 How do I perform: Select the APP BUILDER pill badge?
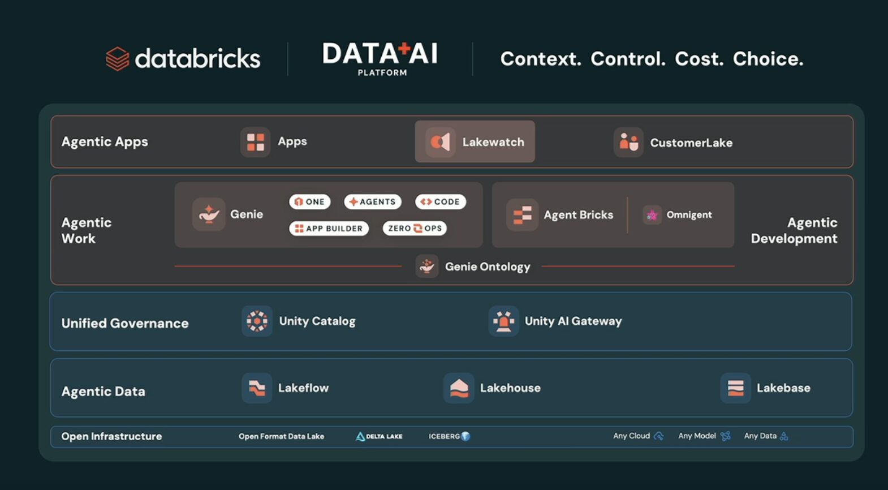point(329,228)
